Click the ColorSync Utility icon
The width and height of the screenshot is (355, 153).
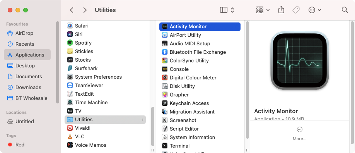point(165,61)
